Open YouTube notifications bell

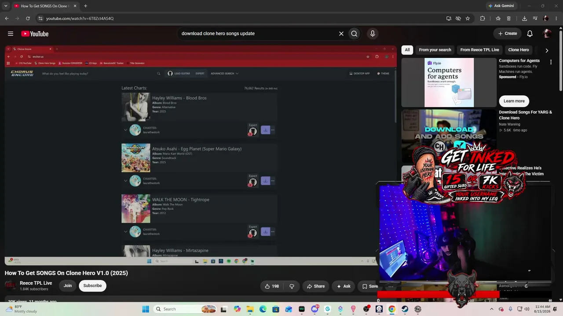pyautogui.click(x=530, y=33)
